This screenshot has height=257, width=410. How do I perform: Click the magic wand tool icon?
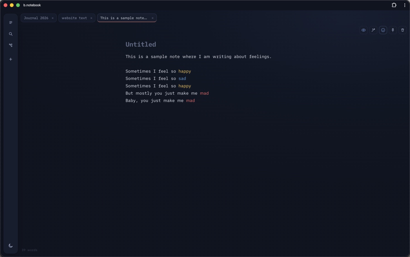pos(373,30)
